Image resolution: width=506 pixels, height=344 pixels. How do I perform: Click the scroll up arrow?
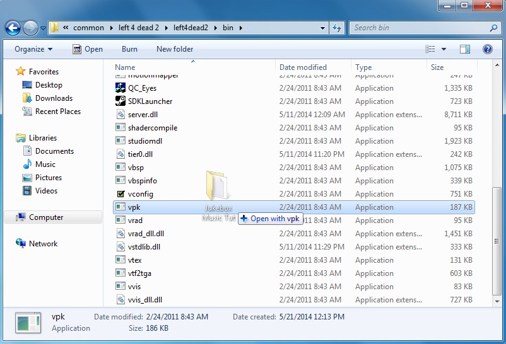pos(497,65)
